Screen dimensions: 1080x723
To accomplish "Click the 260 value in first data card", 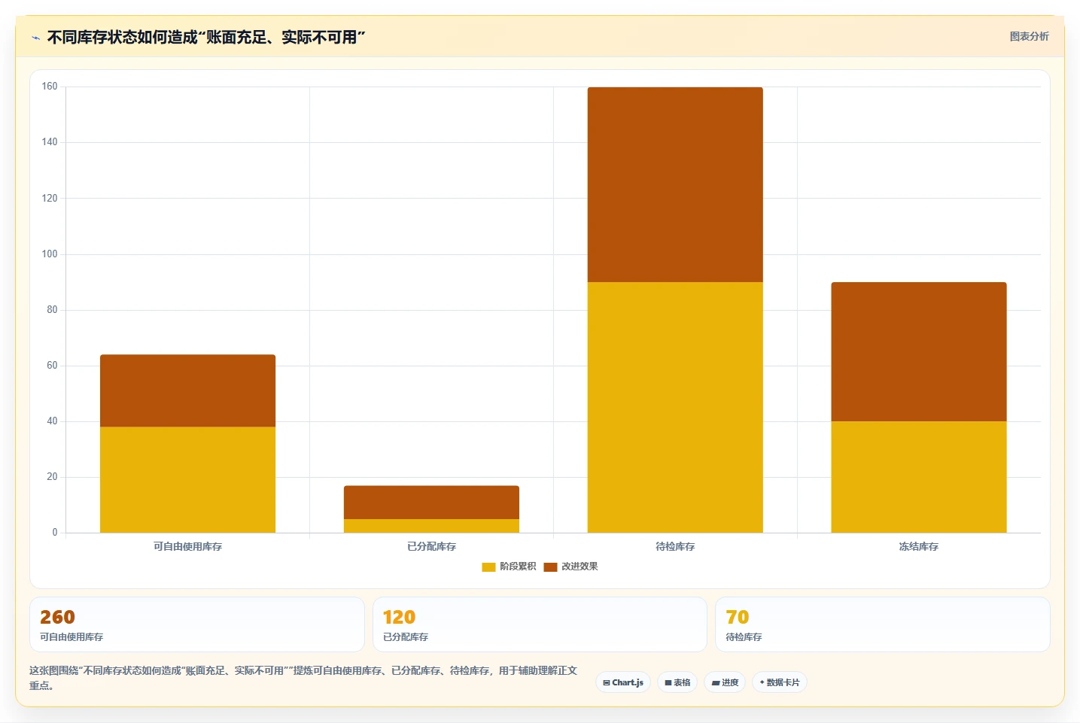I will [x=57, y=617].
